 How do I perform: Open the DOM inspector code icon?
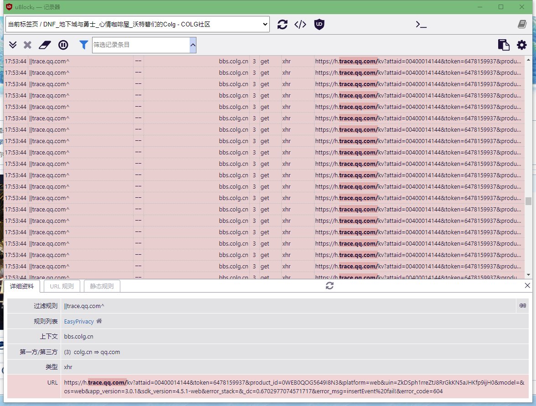(x=300, y=24)
